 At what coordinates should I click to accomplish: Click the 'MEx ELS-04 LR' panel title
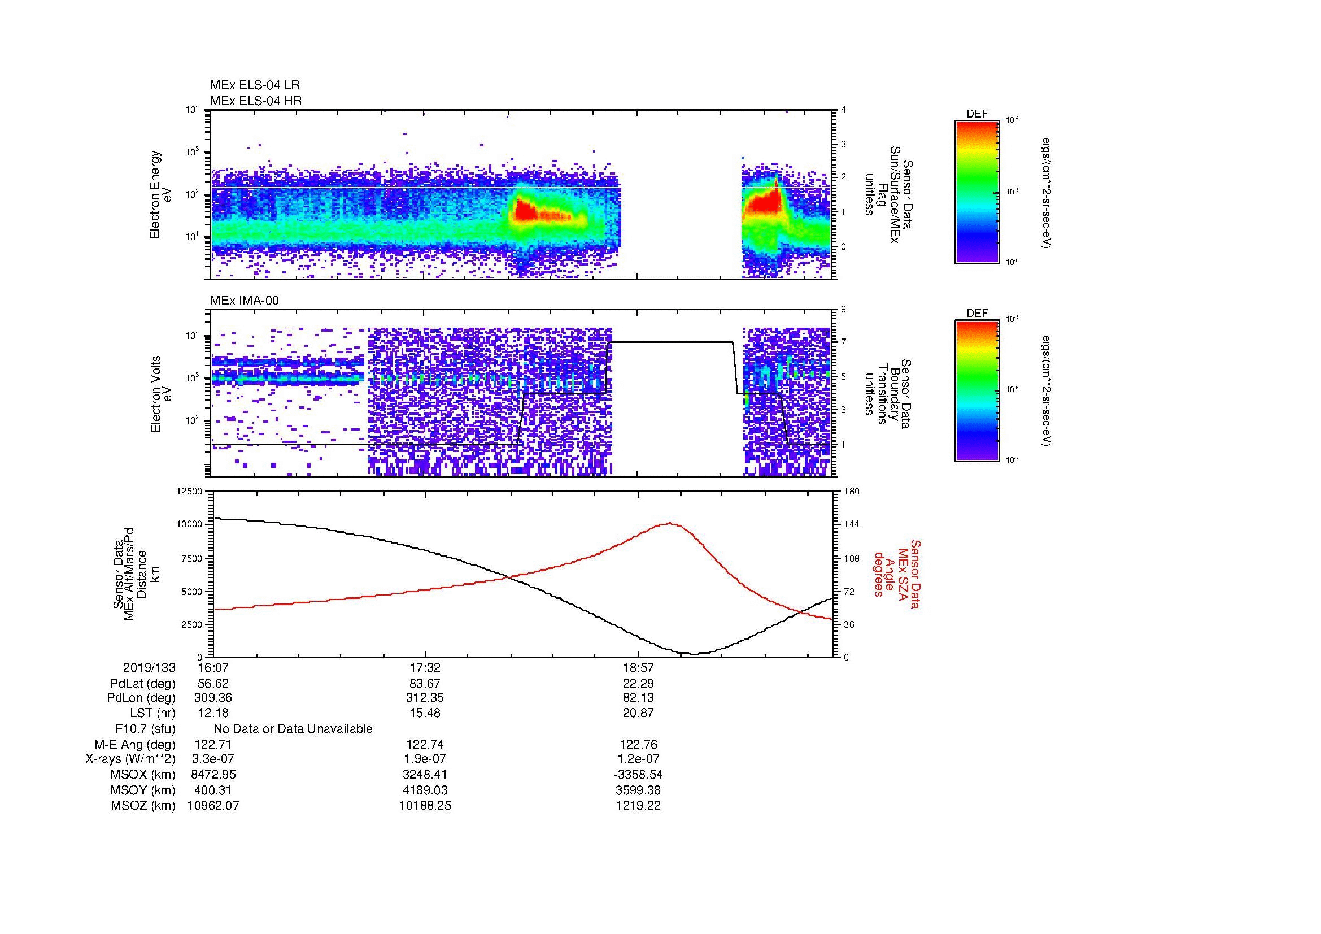click(x=254, y=85)
